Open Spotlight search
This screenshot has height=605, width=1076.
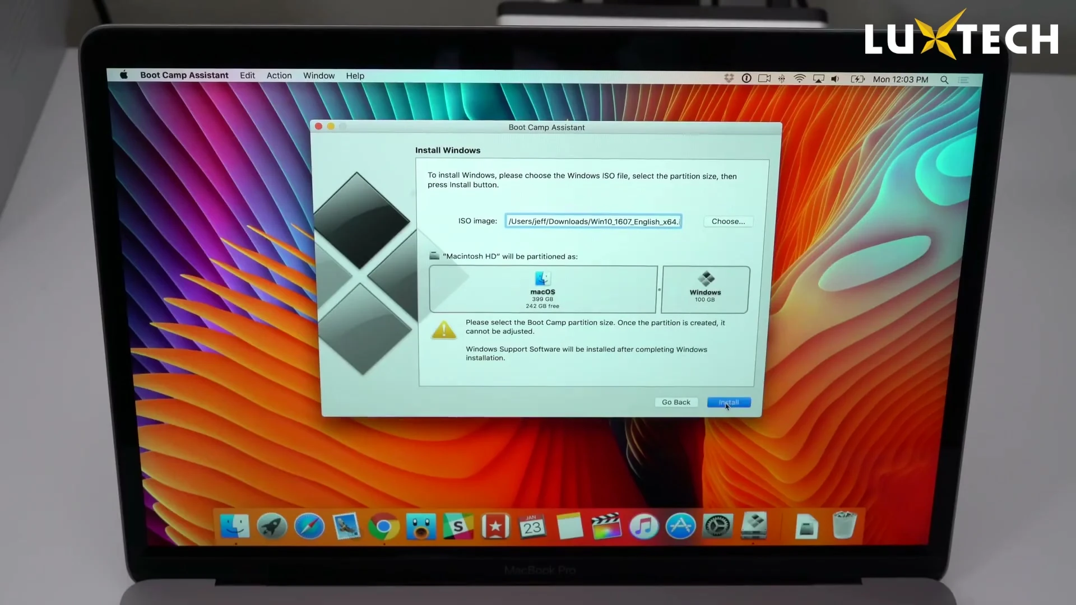pos(945,80)
